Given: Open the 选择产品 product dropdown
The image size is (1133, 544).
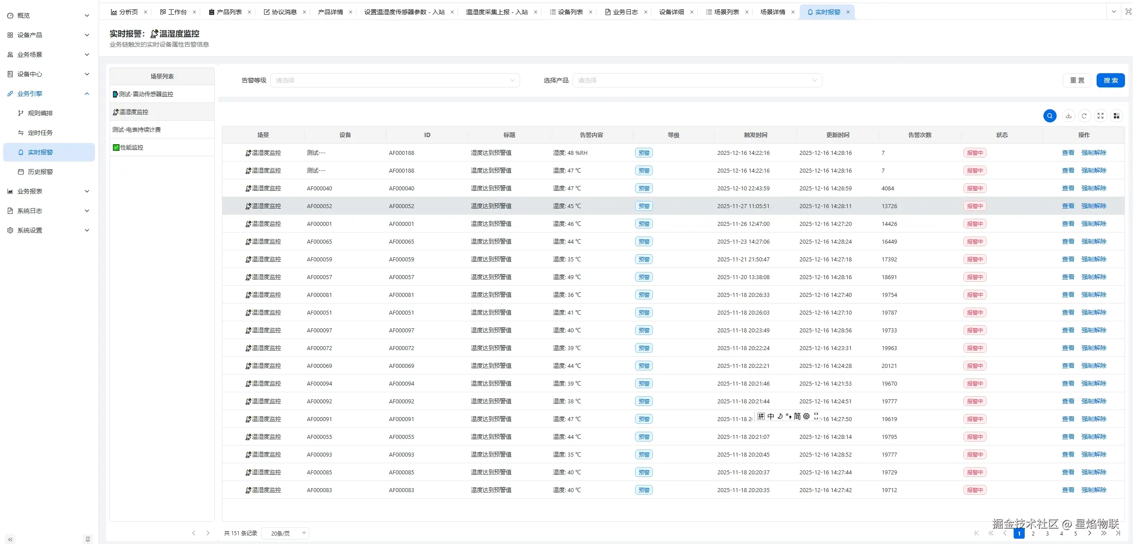Looking at the screenshot, I should [x=697, y=80].
